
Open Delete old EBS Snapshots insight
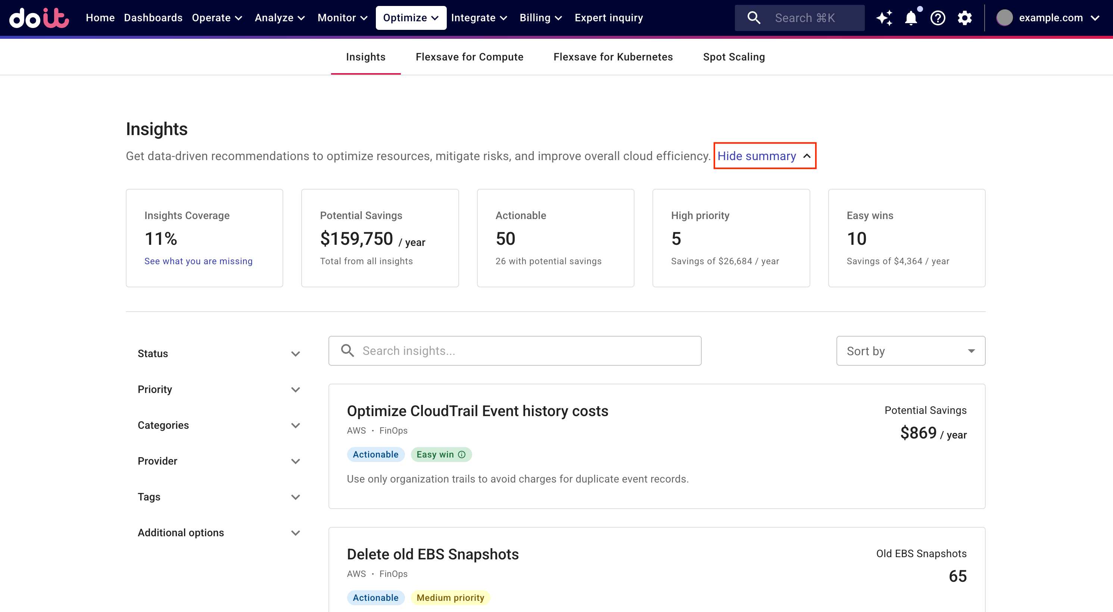433,554
